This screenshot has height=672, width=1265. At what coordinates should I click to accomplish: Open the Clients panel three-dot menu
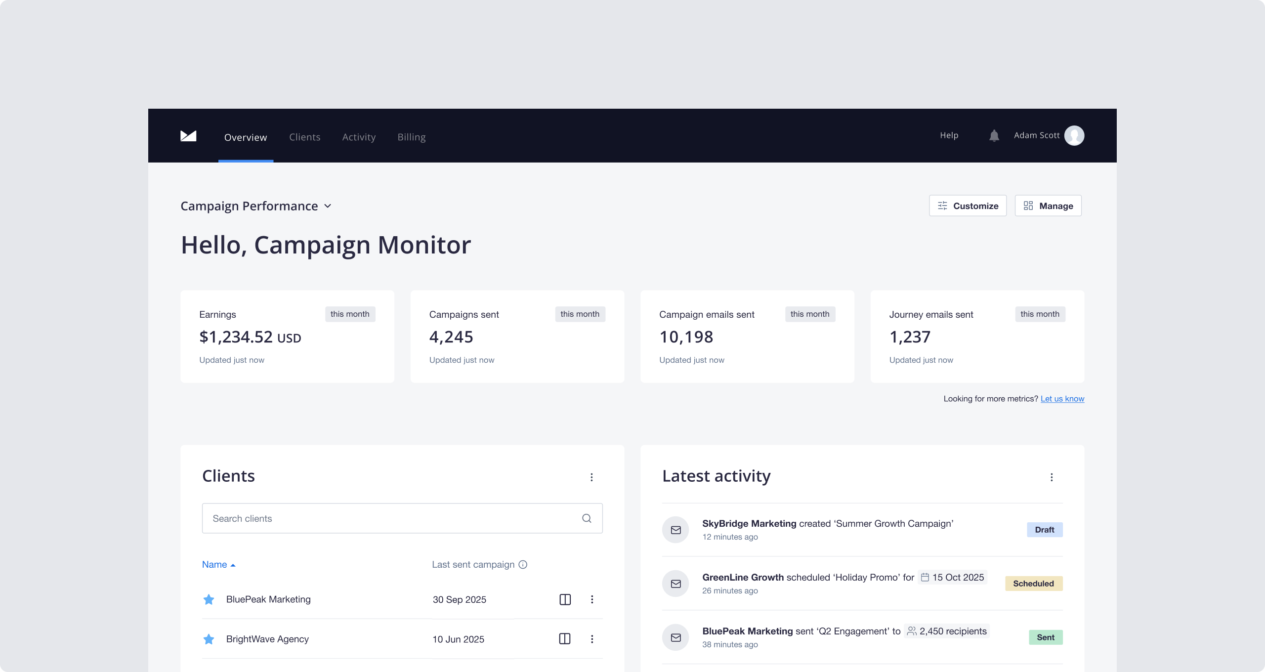point(591,477)
